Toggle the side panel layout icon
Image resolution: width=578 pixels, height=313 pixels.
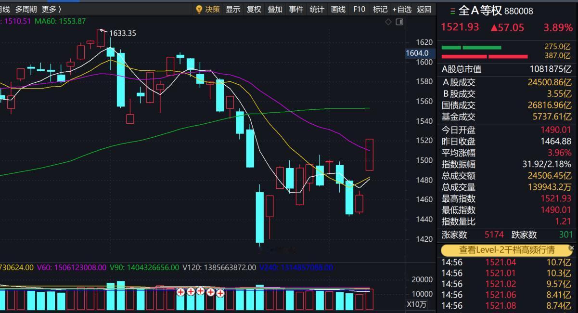[x=399, y=22]
